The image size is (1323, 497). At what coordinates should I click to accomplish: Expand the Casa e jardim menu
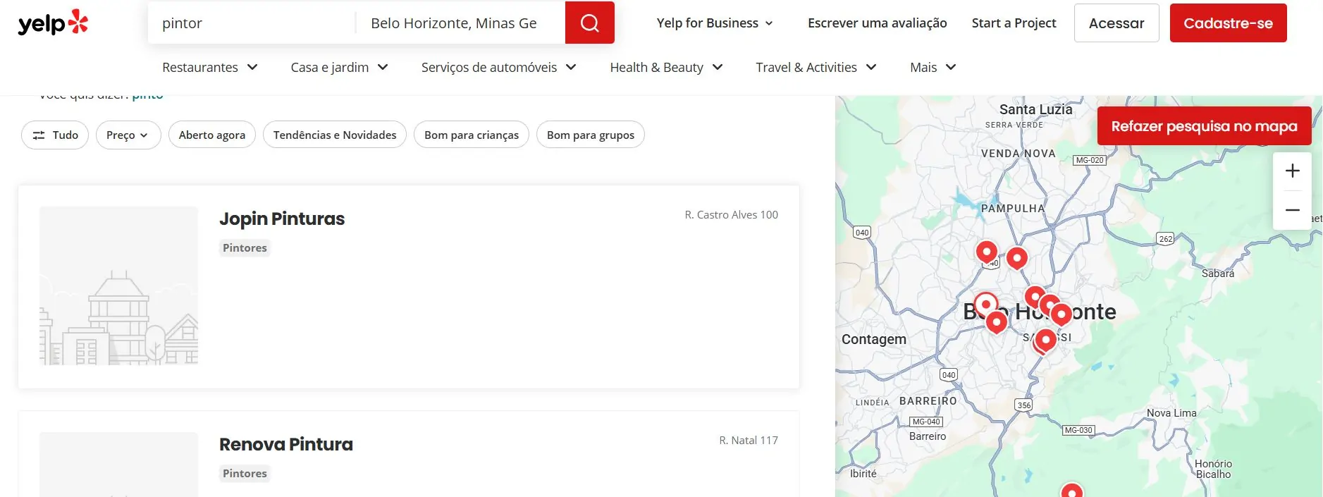(339, 67)
